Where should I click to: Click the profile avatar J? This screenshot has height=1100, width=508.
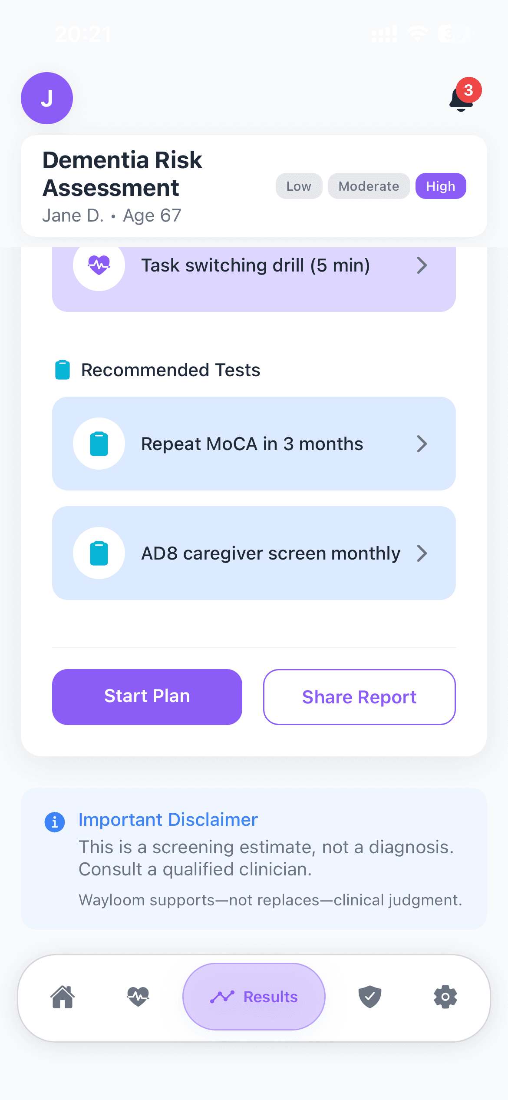pyautogui.click(x=46, y=98)
